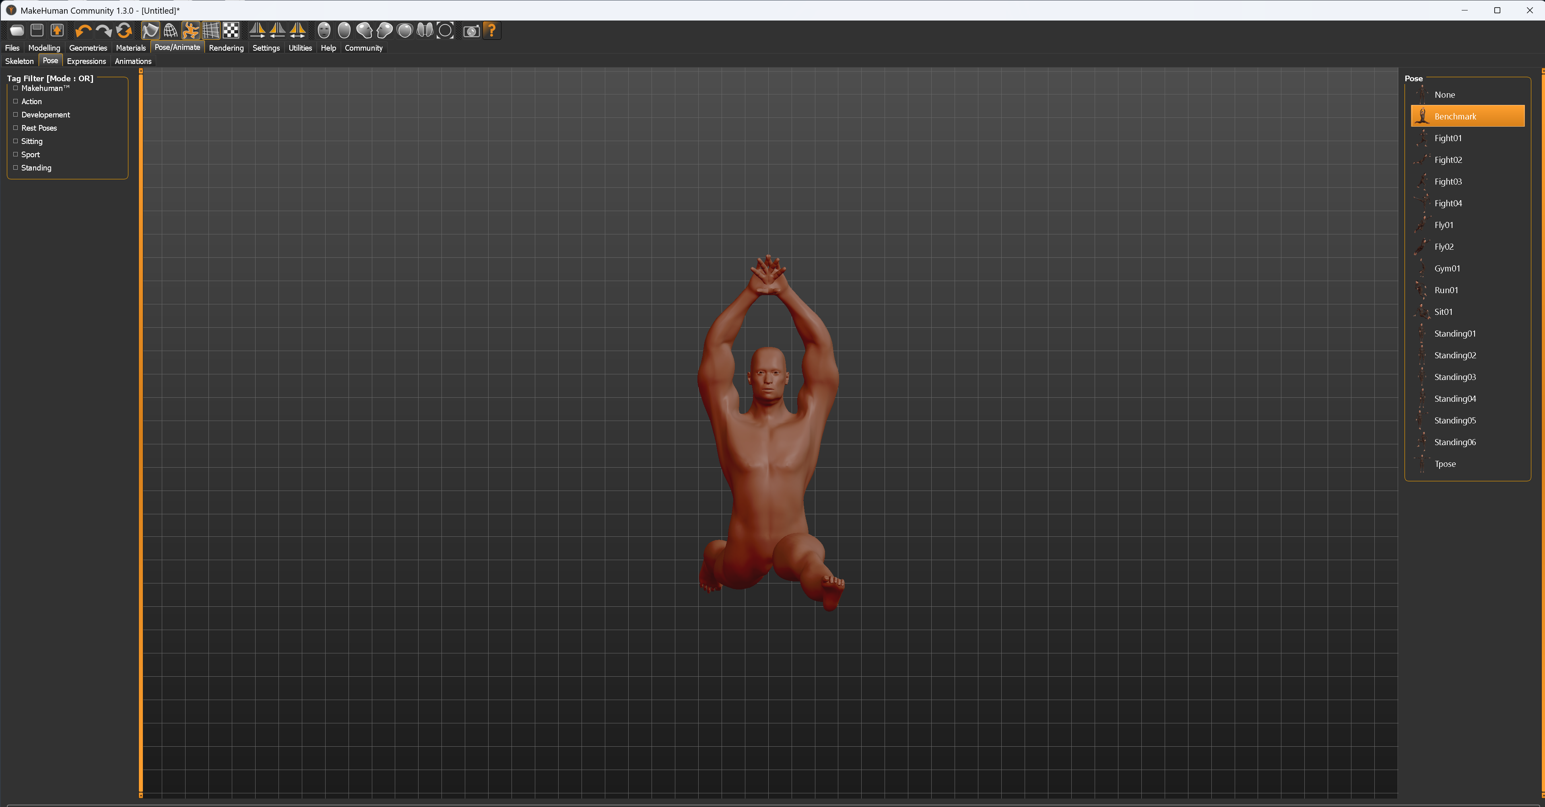Image resolution: width=1545 pixels, height=807 pixels.
Task: Tick the Rest Poses filter checkbox
Action: coord(16,128)
